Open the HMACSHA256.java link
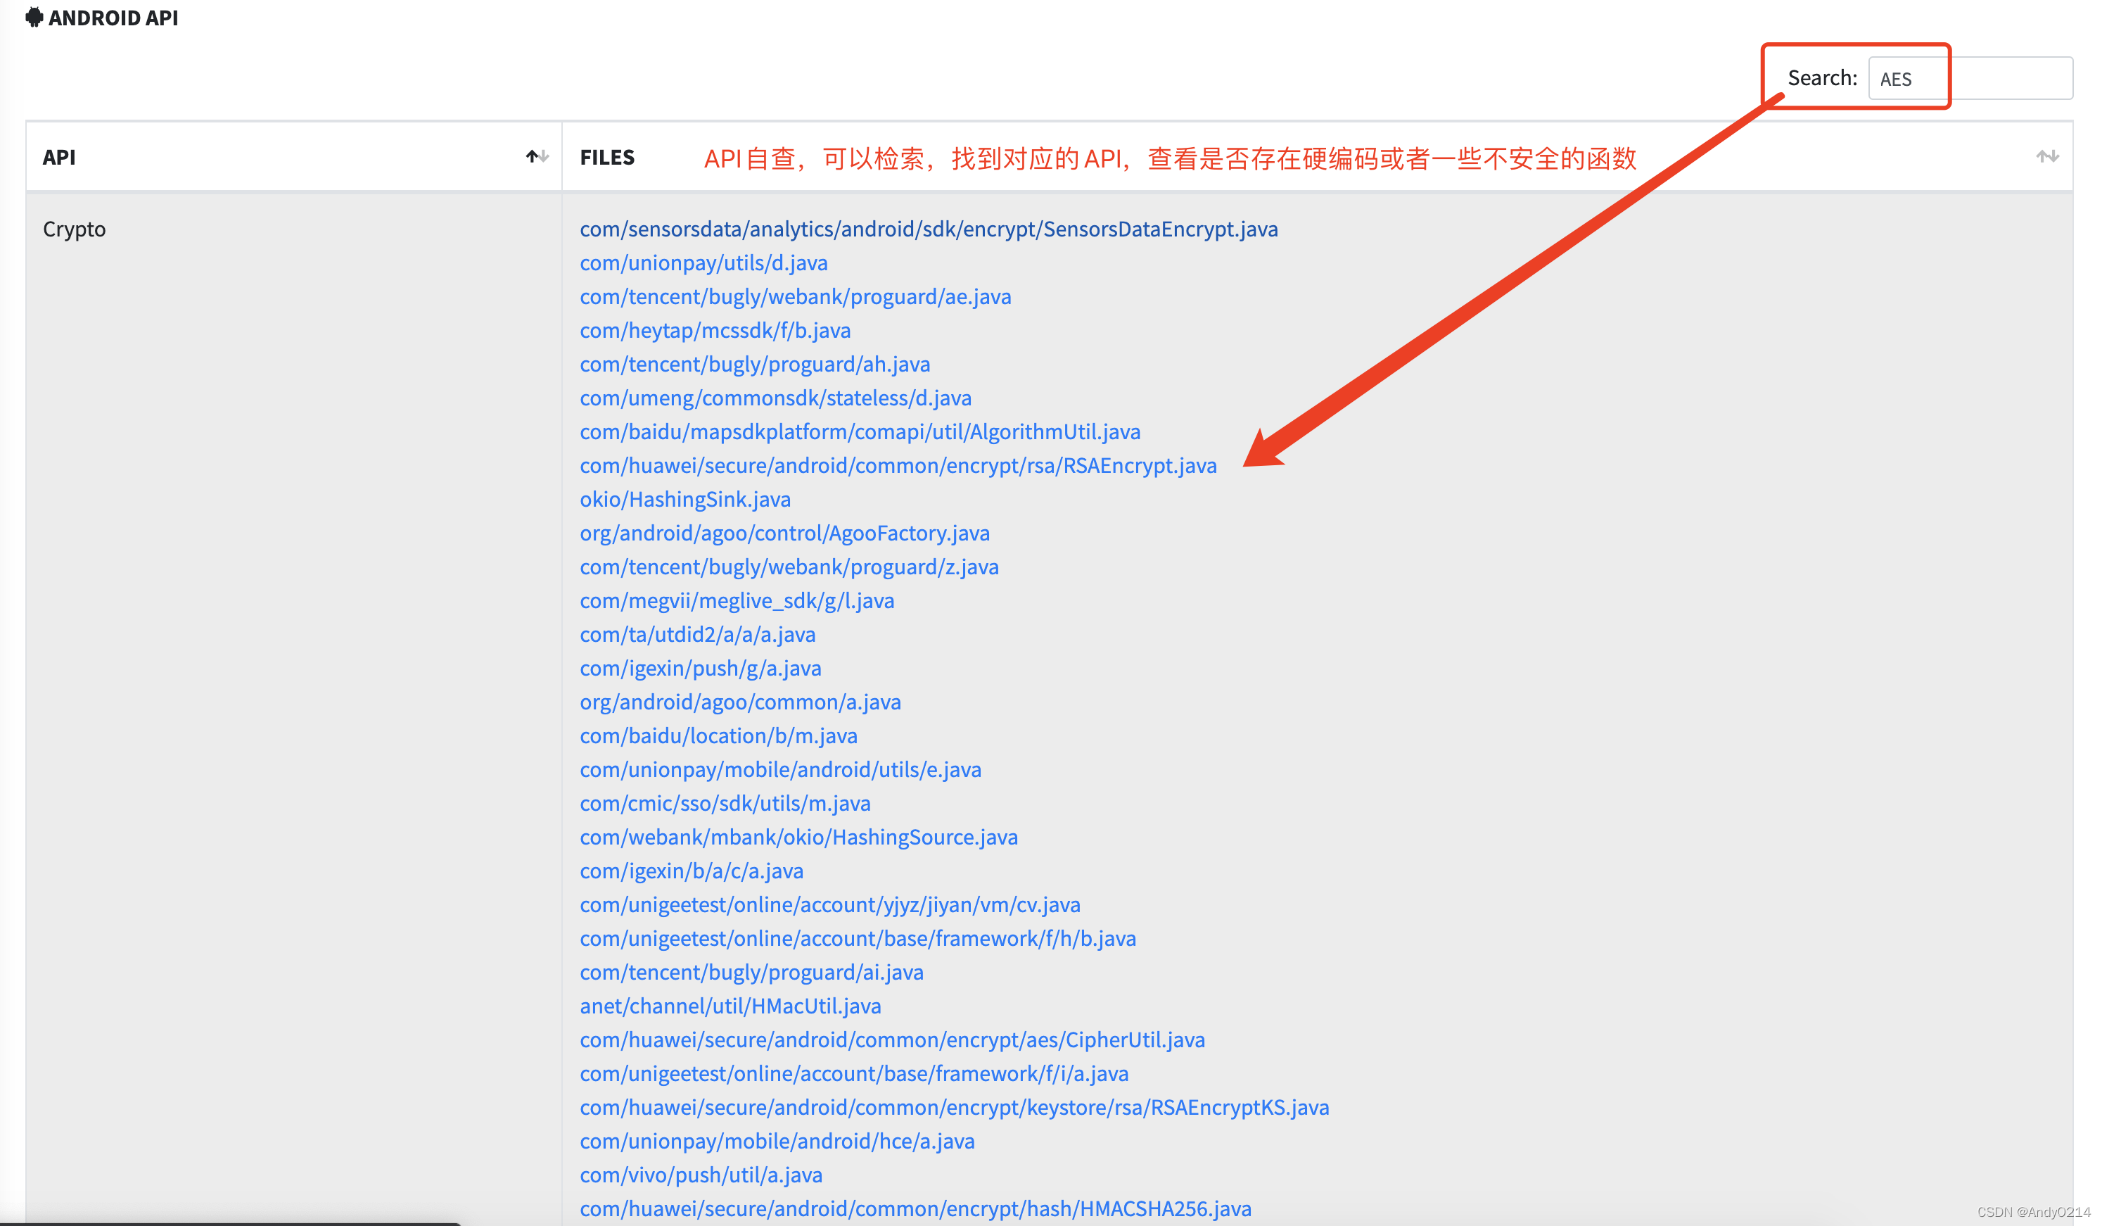Viewport: 2102px width, 1226px height. tap(915, 1208)
